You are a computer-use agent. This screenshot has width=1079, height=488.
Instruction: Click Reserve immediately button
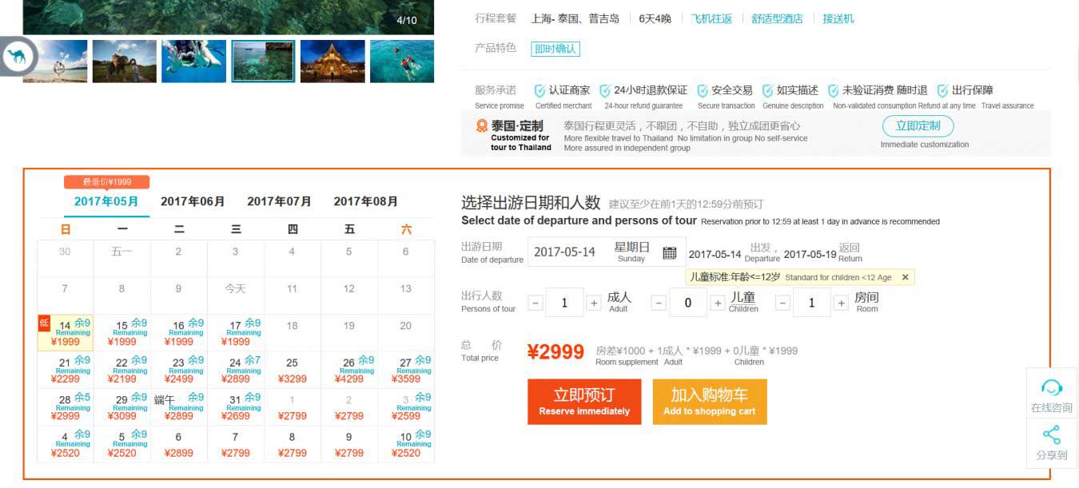click(x=584, y=402)
